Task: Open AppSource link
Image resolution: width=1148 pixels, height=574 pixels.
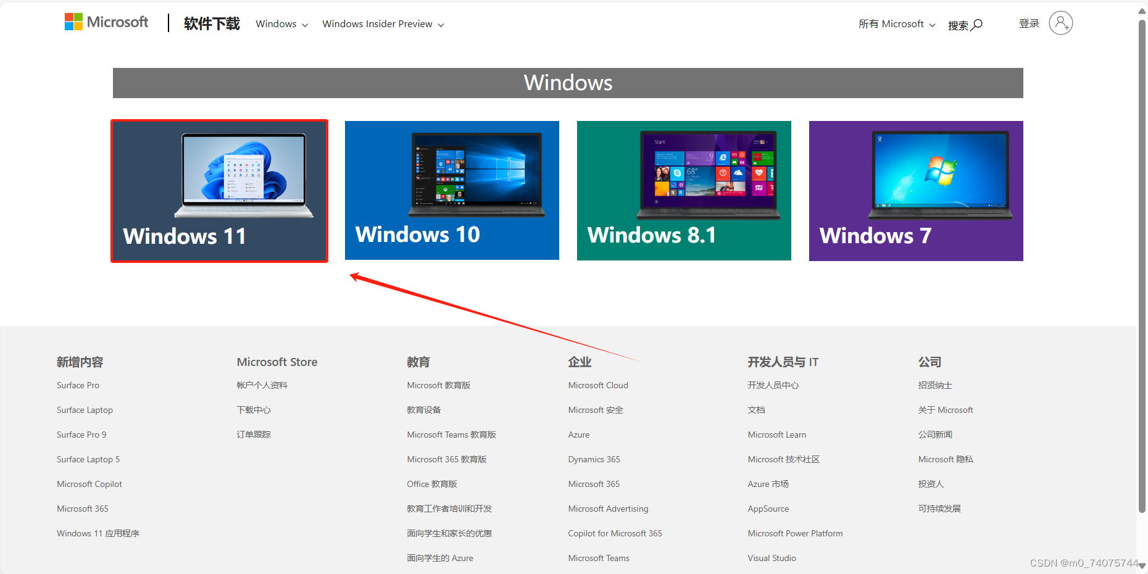Action: pos(768,509)
